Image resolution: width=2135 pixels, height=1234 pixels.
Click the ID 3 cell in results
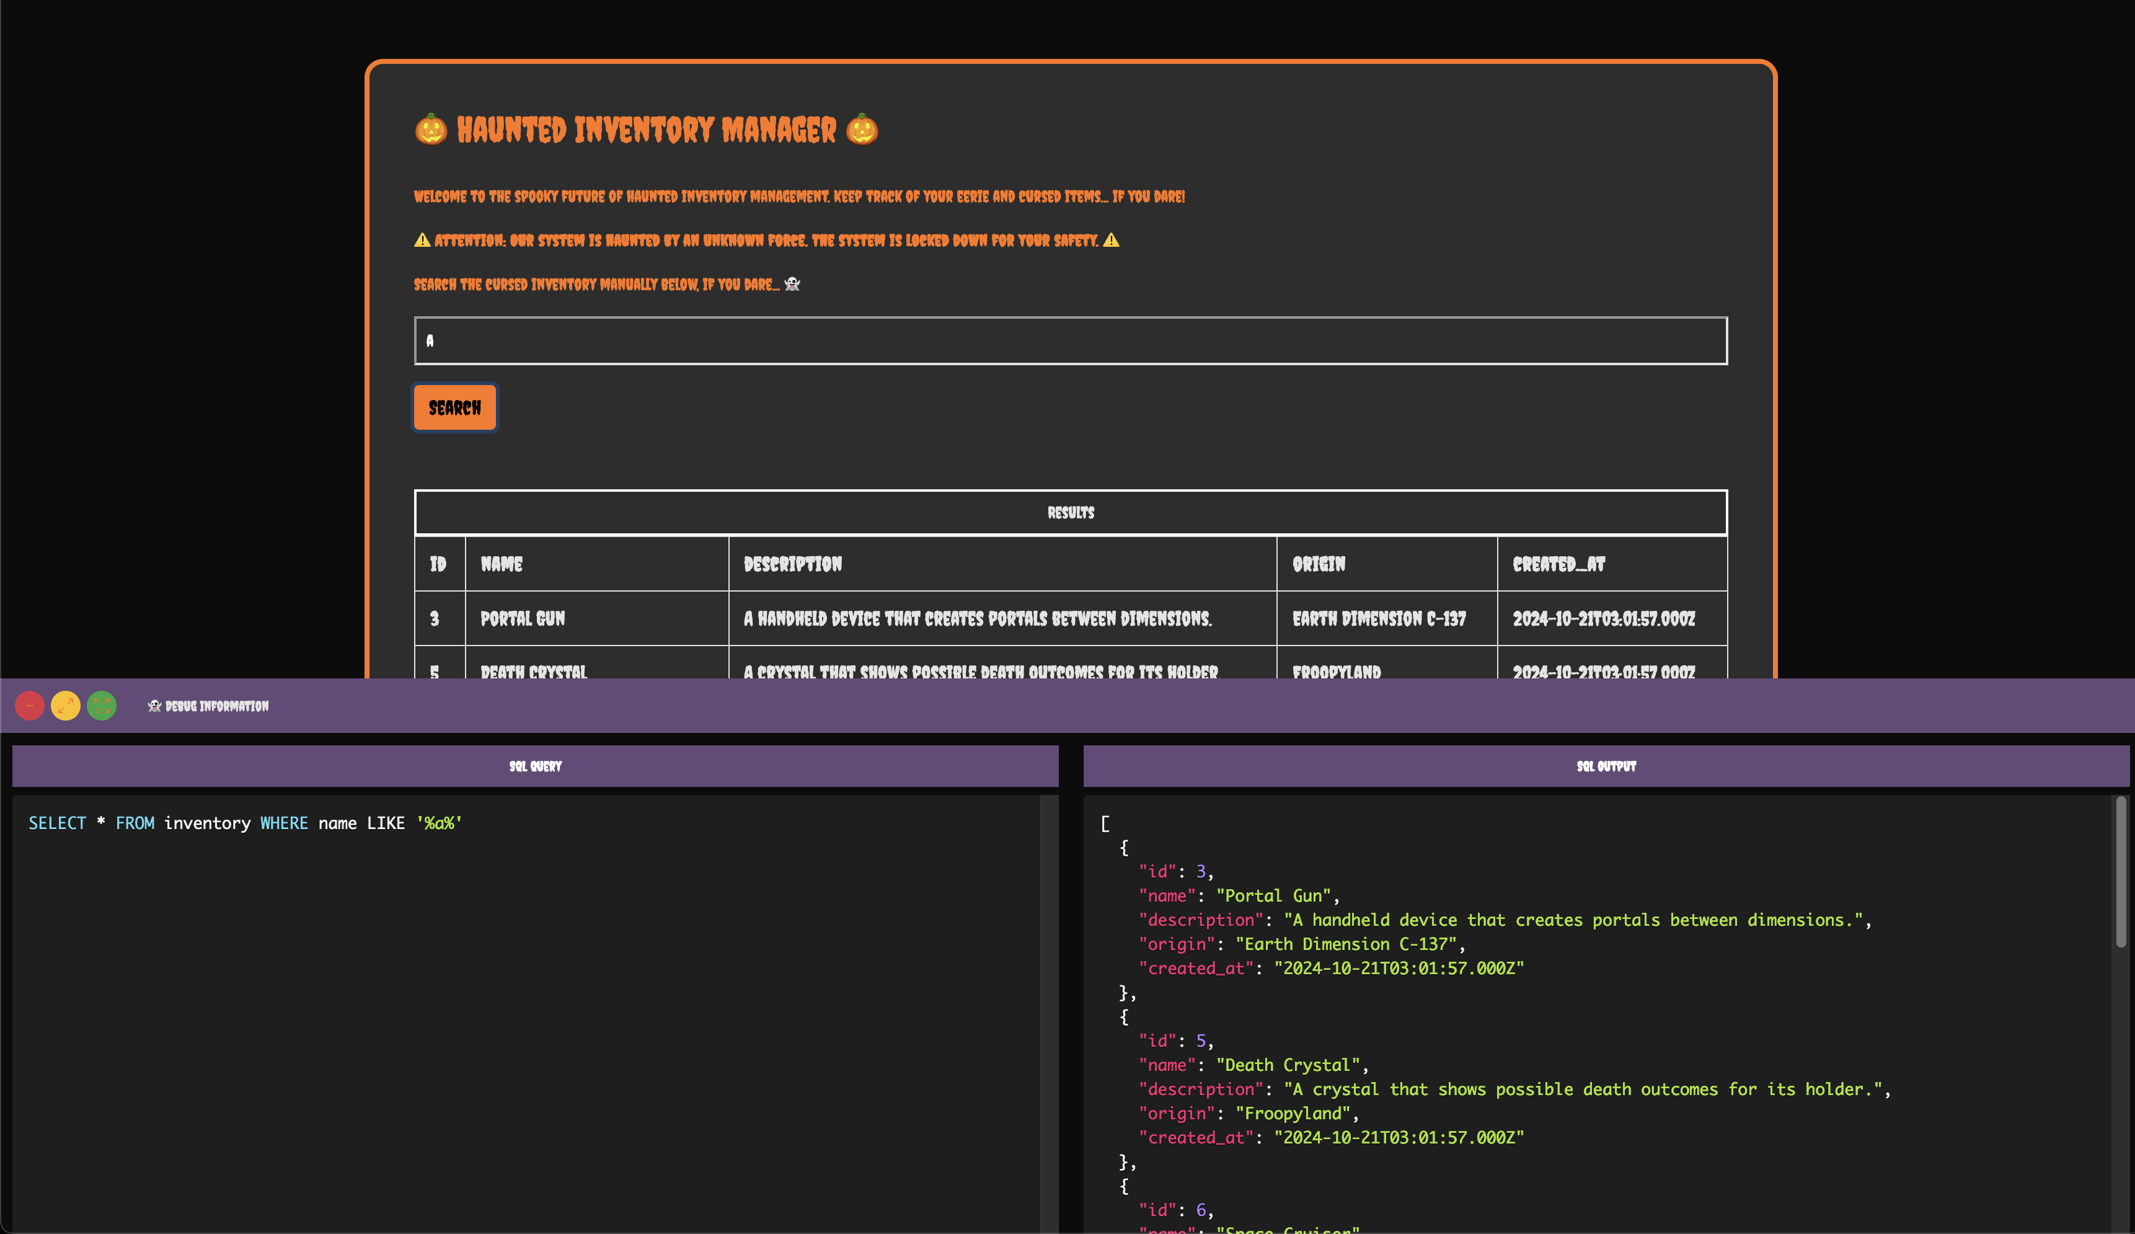pos(440,619)
